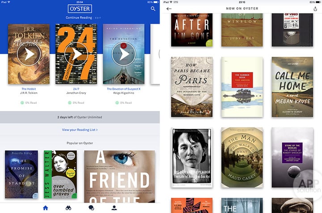Select The Promise of Stardust cover

pyautogui.click(x=21, y=175)
